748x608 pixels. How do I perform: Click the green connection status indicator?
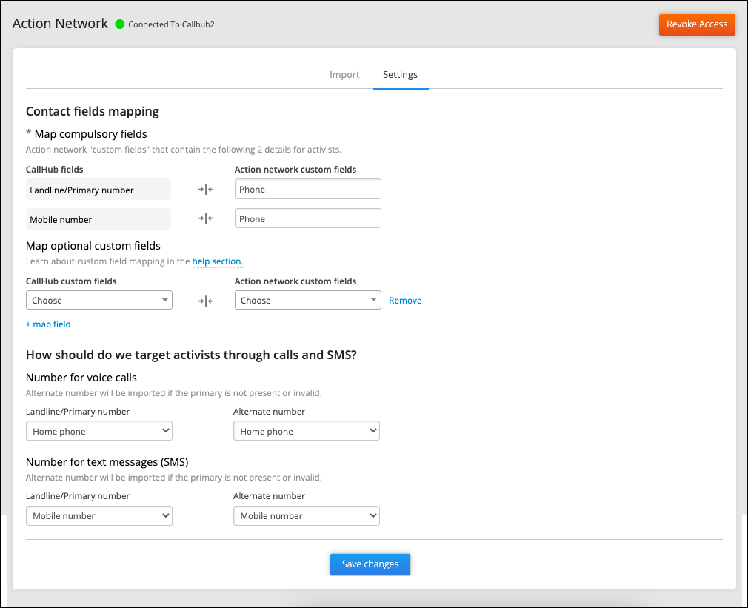[120, 24]
